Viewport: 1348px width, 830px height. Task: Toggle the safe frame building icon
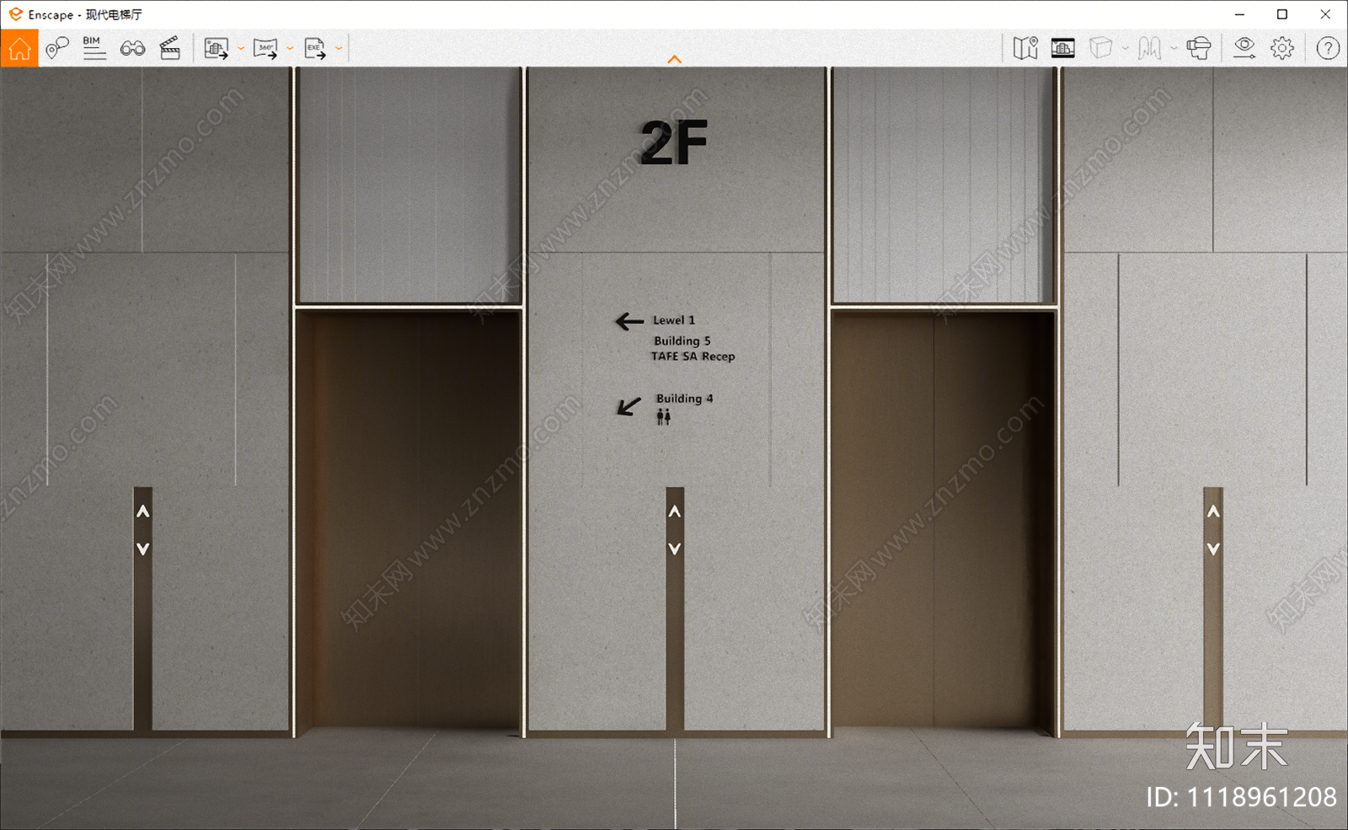[1063, 48]
